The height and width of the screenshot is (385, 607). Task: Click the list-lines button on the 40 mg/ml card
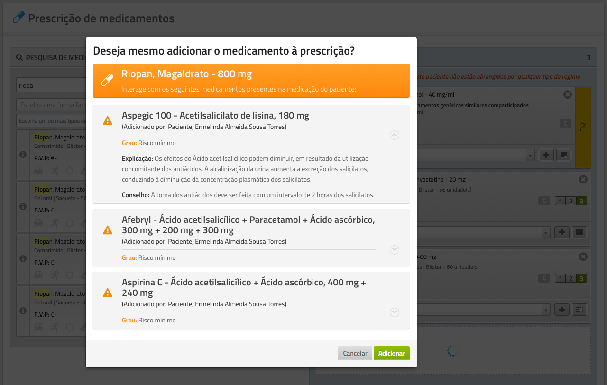(x=563, y=155)
